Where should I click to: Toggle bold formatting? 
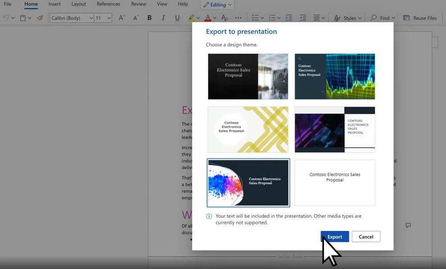point(149,18)
